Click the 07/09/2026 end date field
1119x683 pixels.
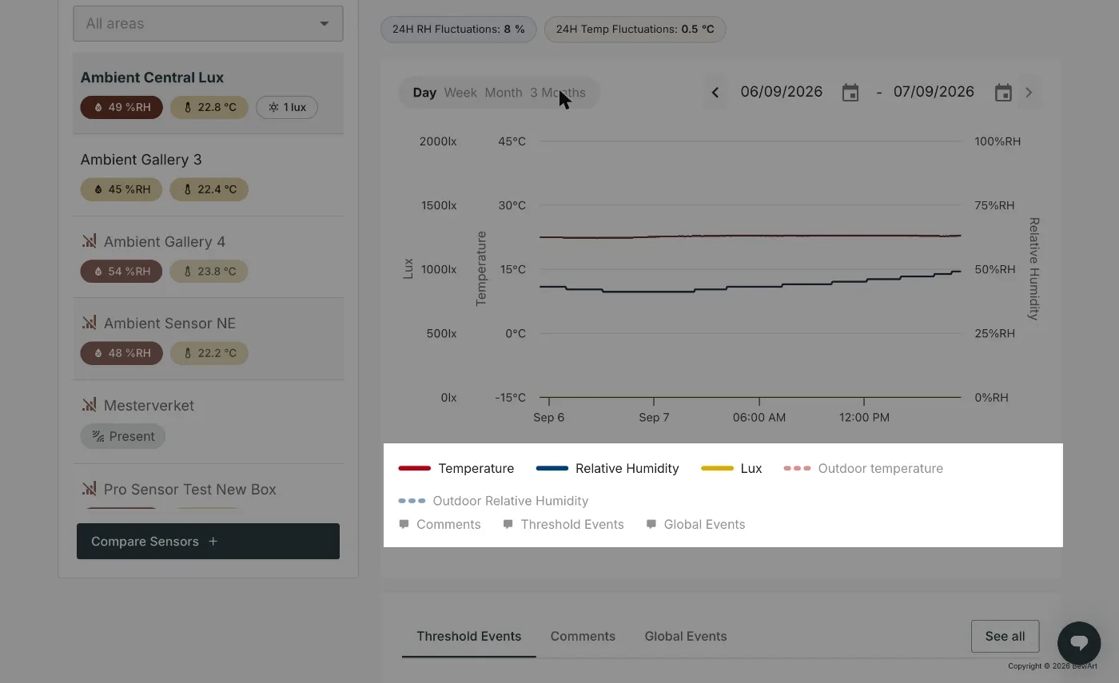tap(934, 92)
